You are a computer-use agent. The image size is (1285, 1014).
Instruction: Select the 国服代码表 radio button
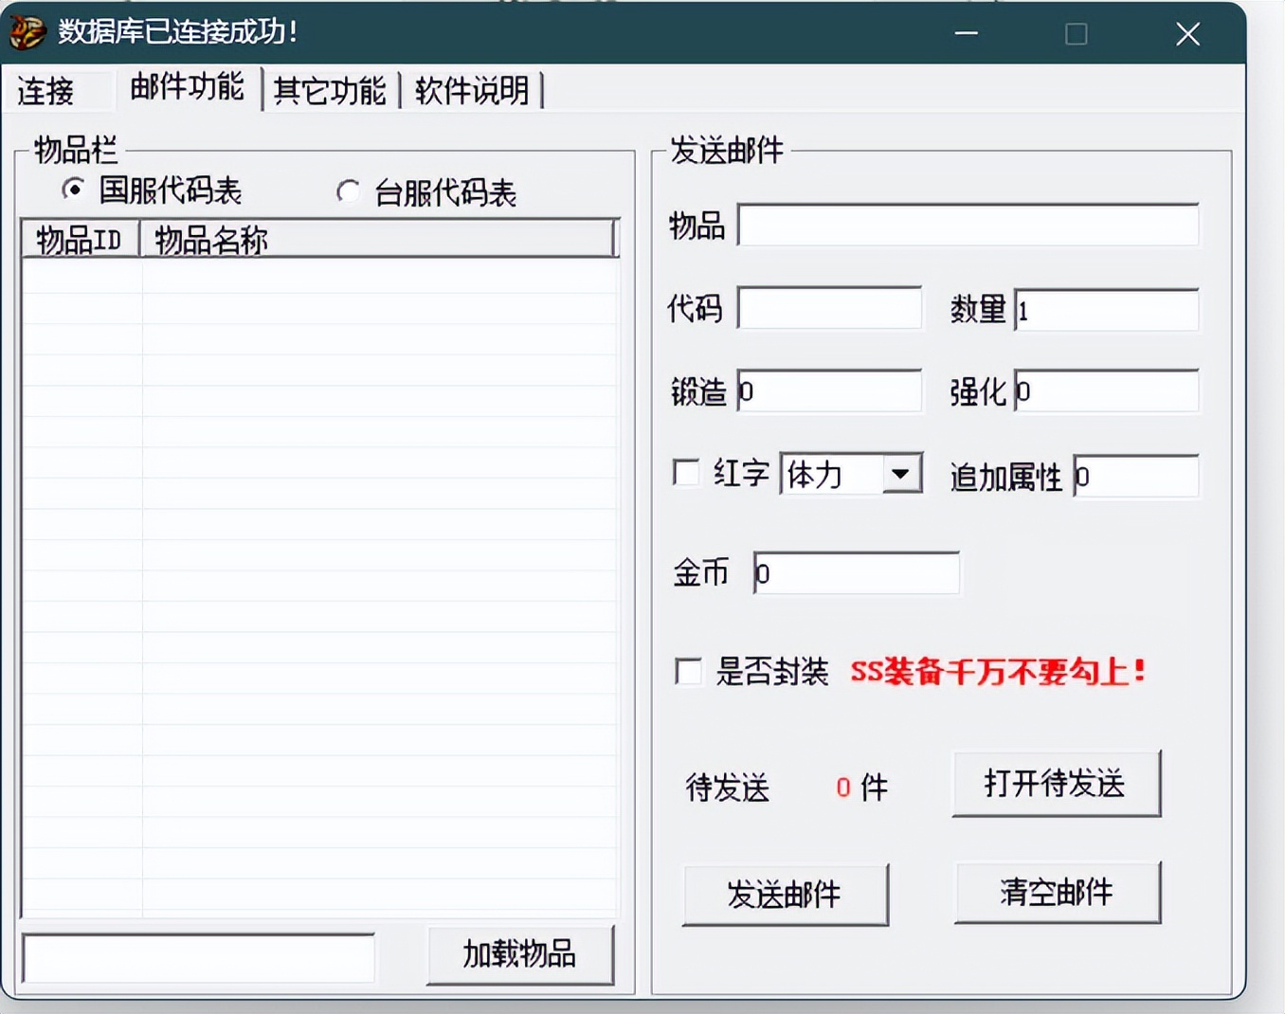pos(73,190)
